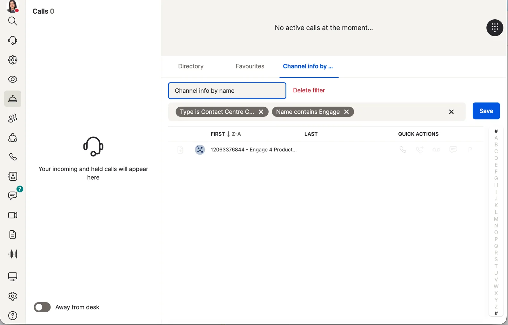Open the eye monitoring sidebar icon

point(12,79)
